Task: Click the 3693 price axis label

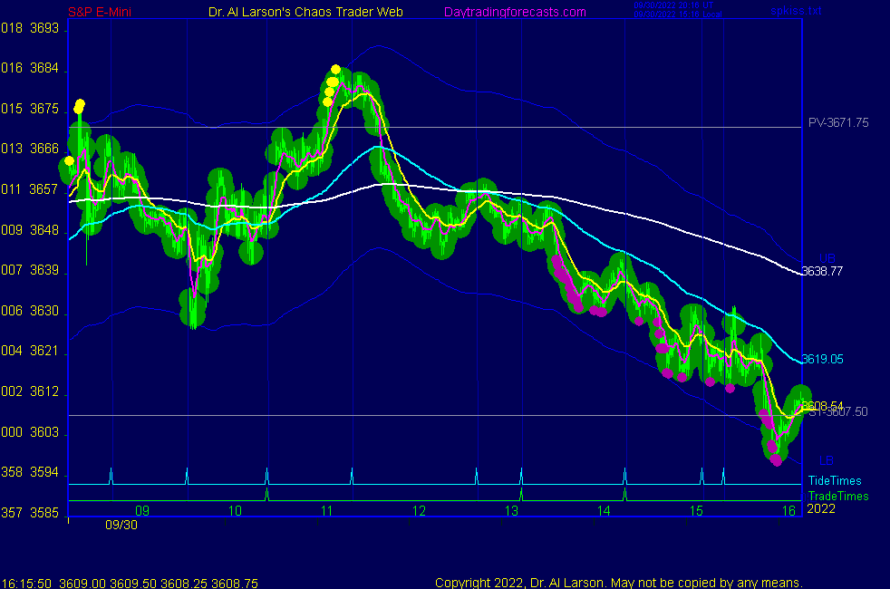Action: pos(44,28)
